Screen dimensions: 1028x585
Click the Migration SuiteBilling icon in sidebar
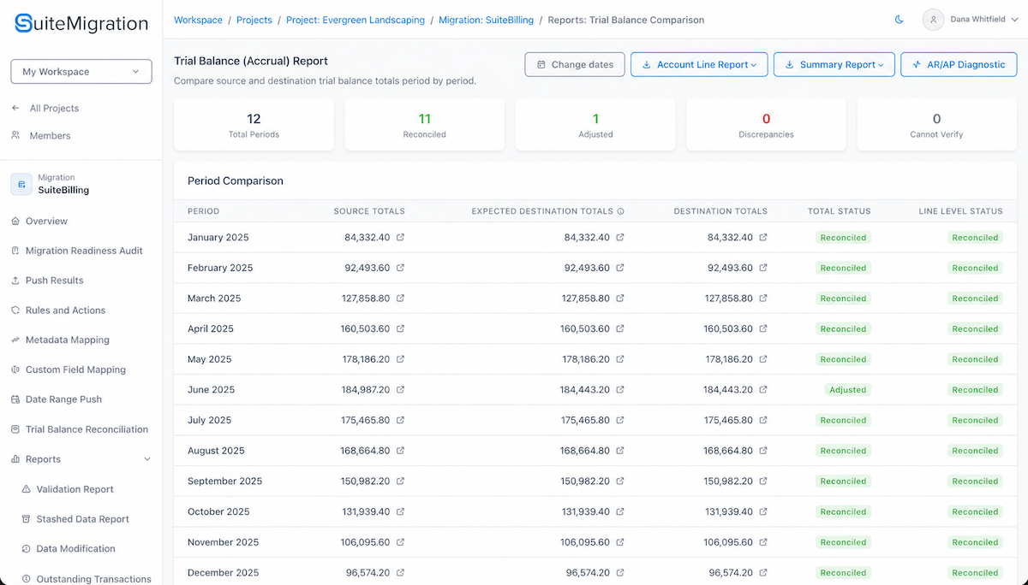(x=21, y=184)
